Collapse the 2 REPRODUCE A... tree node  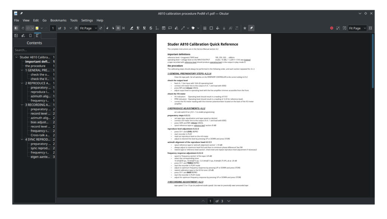tap(22, 83)
